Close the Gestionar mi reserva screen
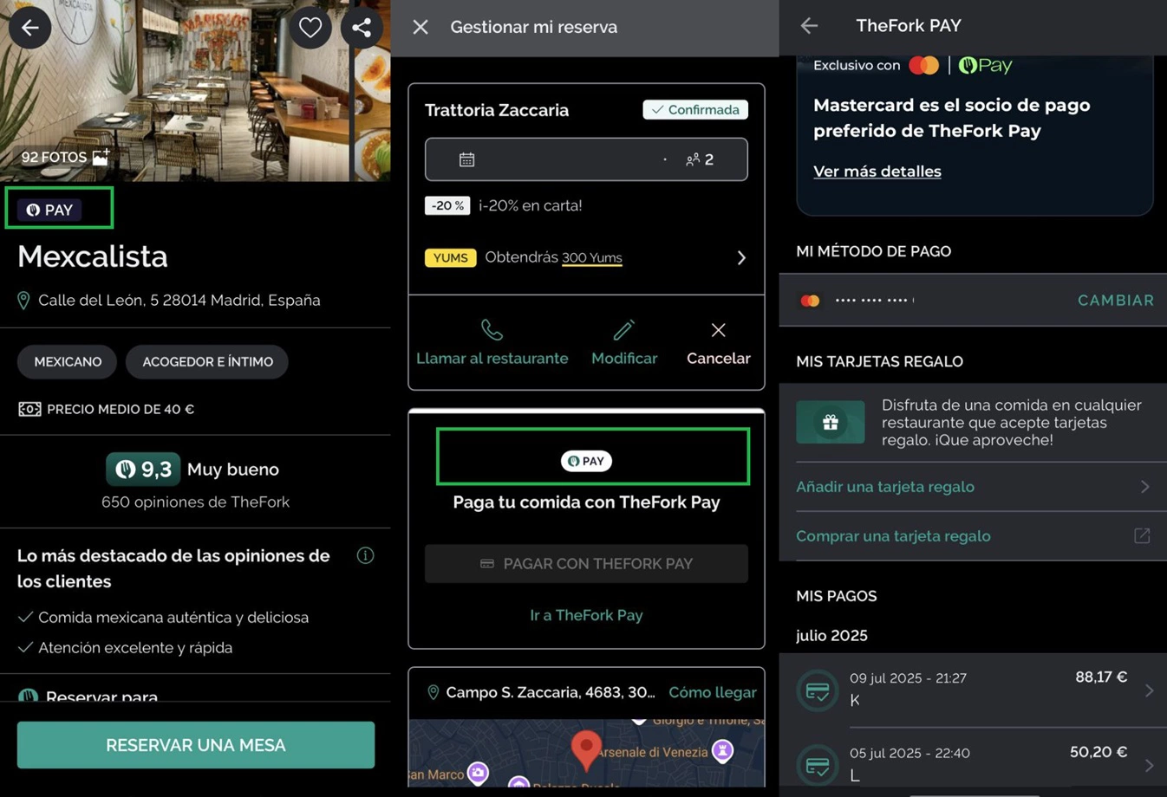 pyautogui.click(x=421, y=27)
